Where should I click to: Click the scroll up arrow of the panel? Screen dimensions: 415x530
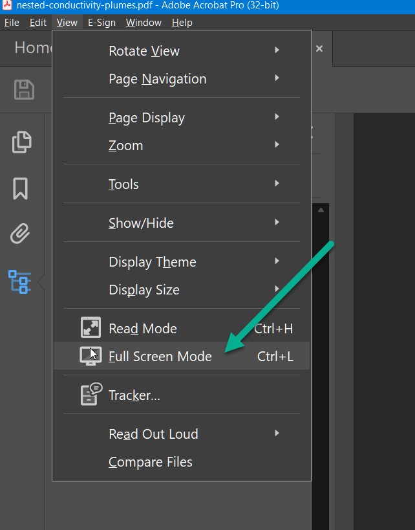point(321,210)
